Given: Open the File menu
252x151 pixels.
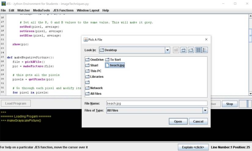Looking at the screenshot, I should [x=3, y=10].
